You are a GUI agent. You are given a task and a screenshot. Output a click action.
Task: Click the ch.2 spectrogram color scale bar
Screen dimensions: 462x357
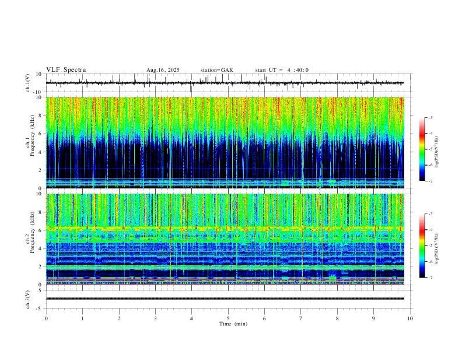[x=422, y=246]
